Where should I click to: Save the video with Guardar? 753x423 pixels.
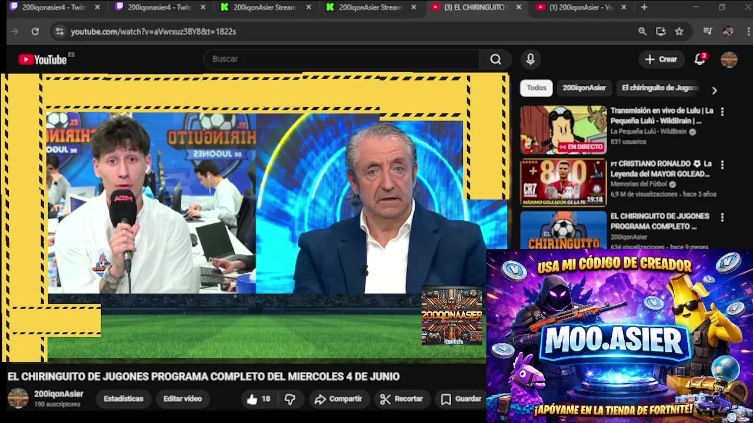(462, 399)
